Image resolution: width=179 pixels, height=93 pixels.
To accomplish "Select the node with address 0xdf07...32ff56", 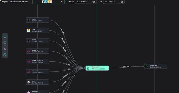I will click(37, 20).
